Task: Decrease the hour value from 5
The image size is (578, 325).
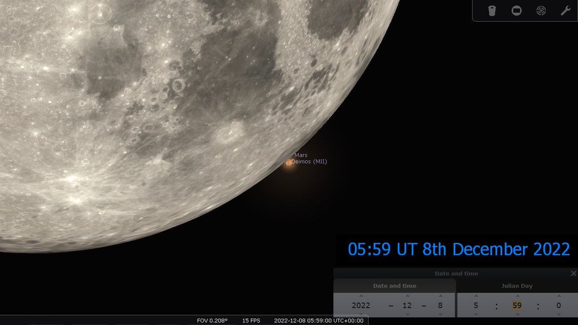Action: click(476, 314)
